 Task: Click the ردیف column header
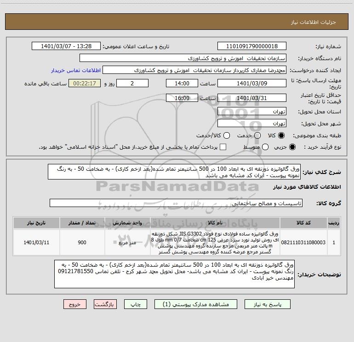334,223
